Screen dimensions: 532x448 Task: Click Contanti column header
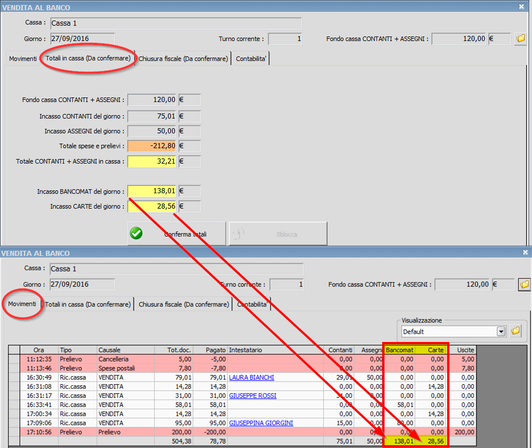click(338, 350)
